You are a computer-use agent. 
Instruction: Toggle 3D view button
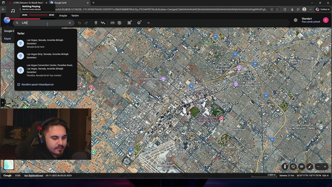301,166
